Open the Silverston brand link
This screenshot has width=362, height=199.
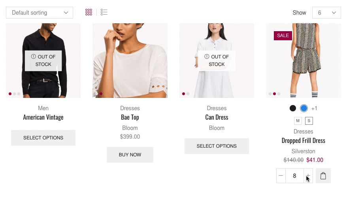304,151
